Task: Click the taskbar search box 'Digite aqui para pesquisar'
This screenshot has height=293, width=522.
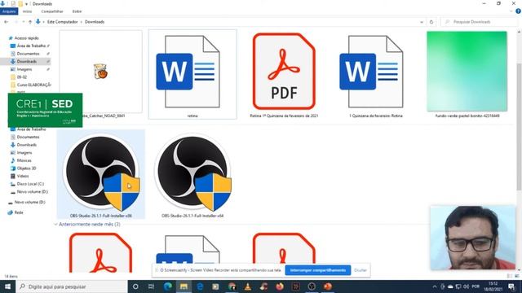Action: [x=72, y=286]
